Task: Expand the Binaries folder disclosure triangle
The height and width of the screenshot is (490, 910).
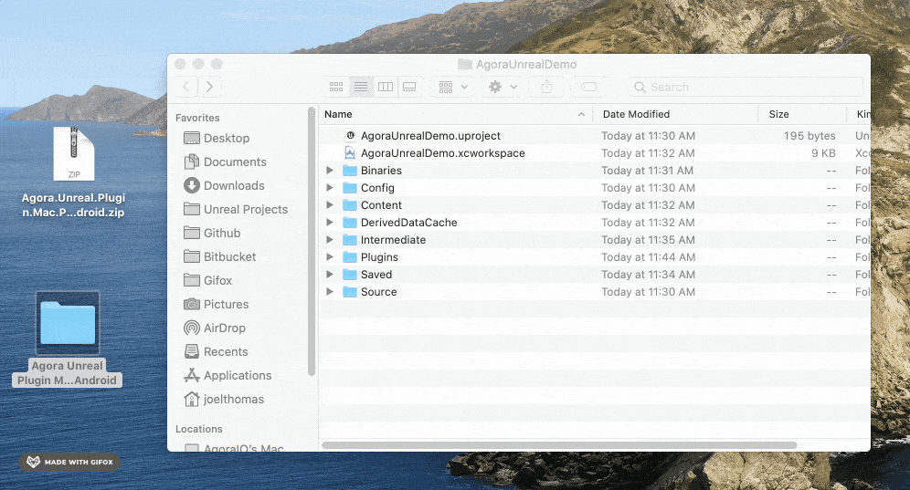Action: pos(330,171)
